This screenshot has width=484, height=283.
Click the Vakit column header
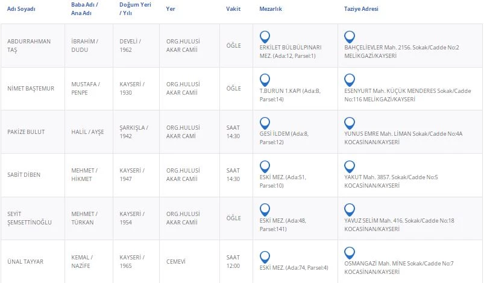(233, 9)
